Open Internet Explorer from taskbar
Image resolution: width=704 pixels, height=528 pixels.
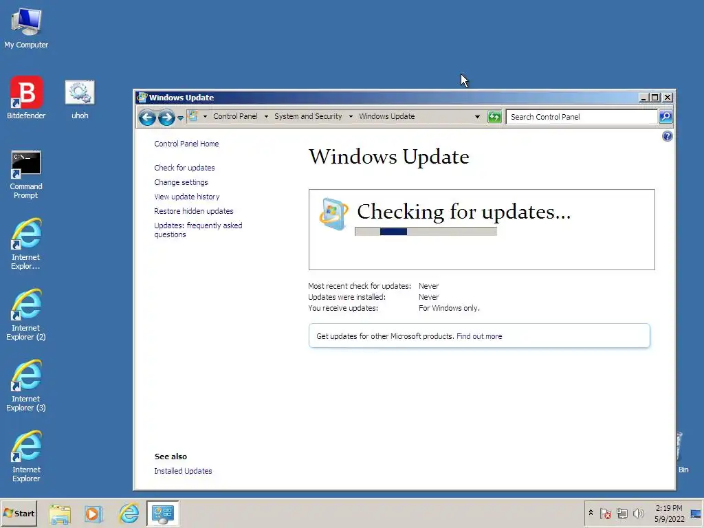[x=129, y=513]
